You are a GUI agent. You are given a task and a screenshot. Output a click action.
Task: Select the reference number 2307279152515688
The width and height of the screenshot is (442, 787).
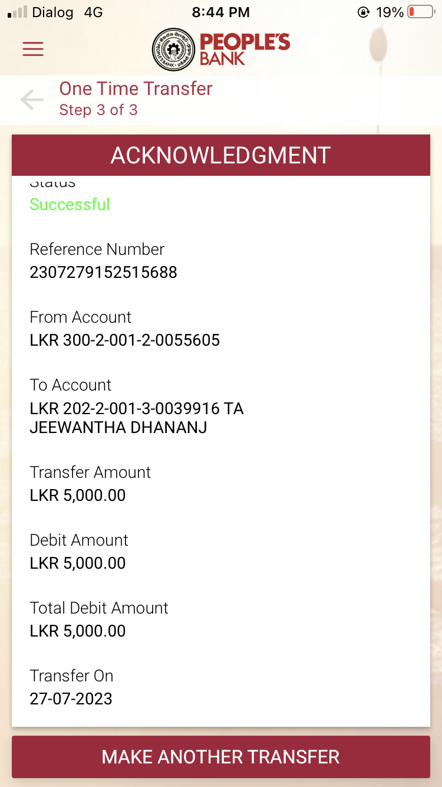click(x=103, y=272)
